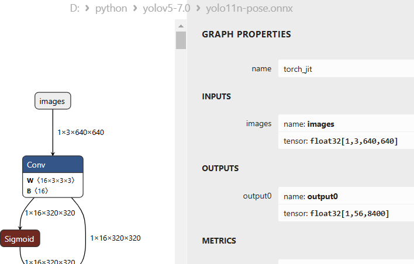Screen dimensions: 414x264
Task: Click the GRAPH PROPERTIES heading
Action: tap(246, 34)
